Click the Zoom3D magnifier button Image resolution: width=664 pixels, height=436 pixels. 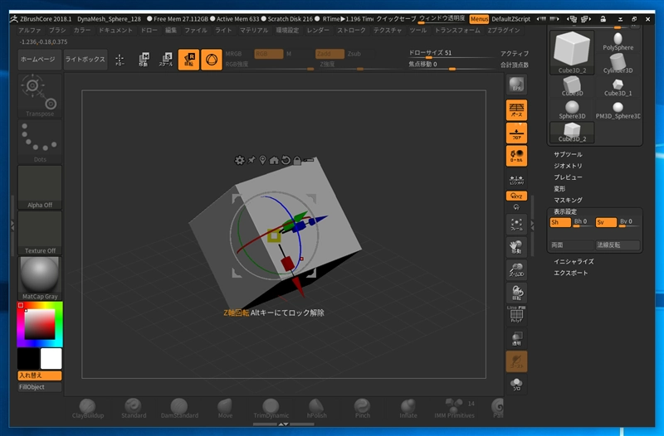516,269
